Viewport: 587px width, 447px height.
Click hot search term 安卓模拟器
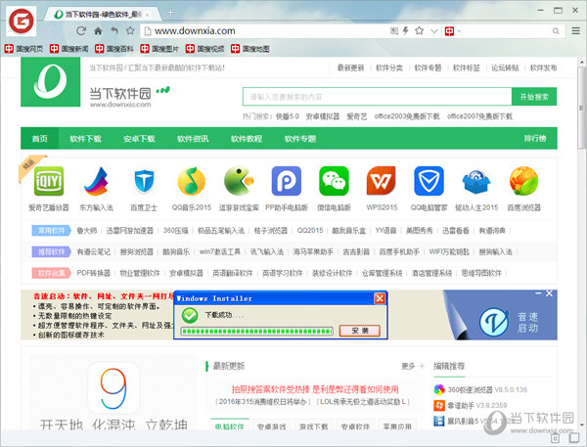322,116
